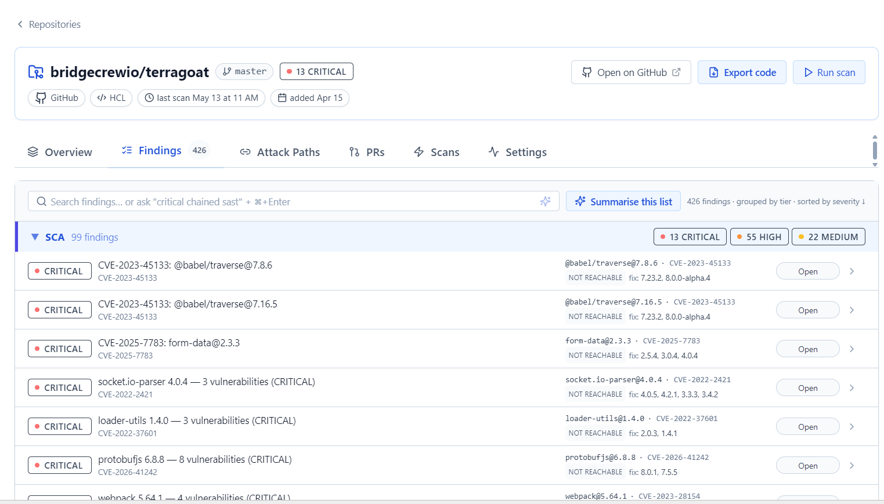The height and width of the screenshot is (504, 884).
Task: Change Open status for loader-utils row
Action: [x=807, y=426]
